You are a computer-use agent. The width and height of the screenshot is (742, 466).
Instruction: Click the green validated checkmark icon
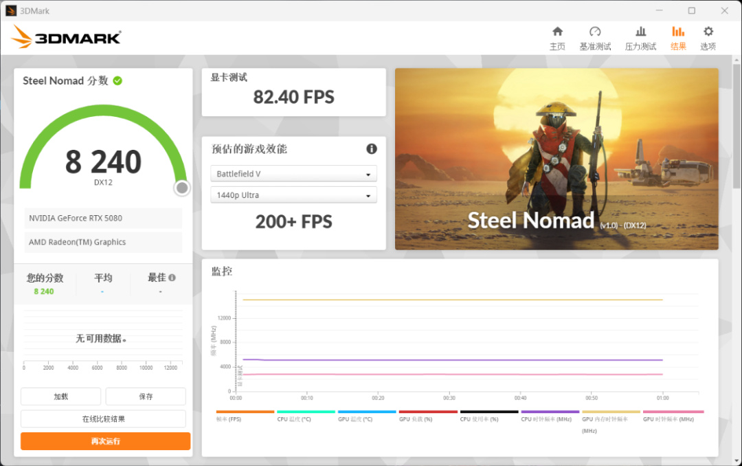(118, 81)
